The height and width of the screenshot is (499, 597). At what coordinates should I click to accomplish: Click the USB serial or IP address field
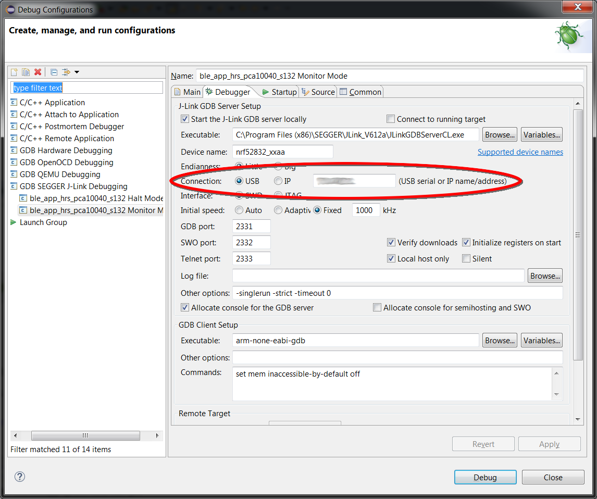tap(354, 181)
